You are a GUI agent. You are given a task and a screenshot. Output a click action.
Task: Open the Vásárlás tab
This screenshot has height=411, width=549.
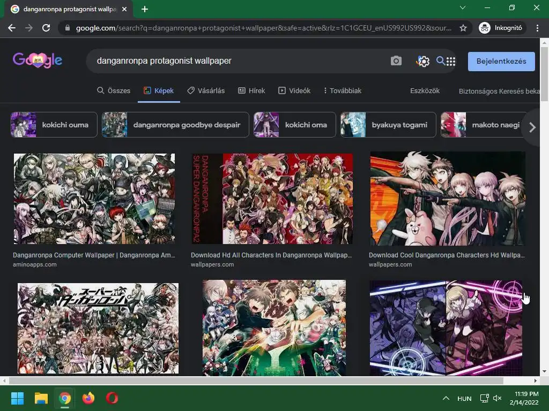point(206,90)
